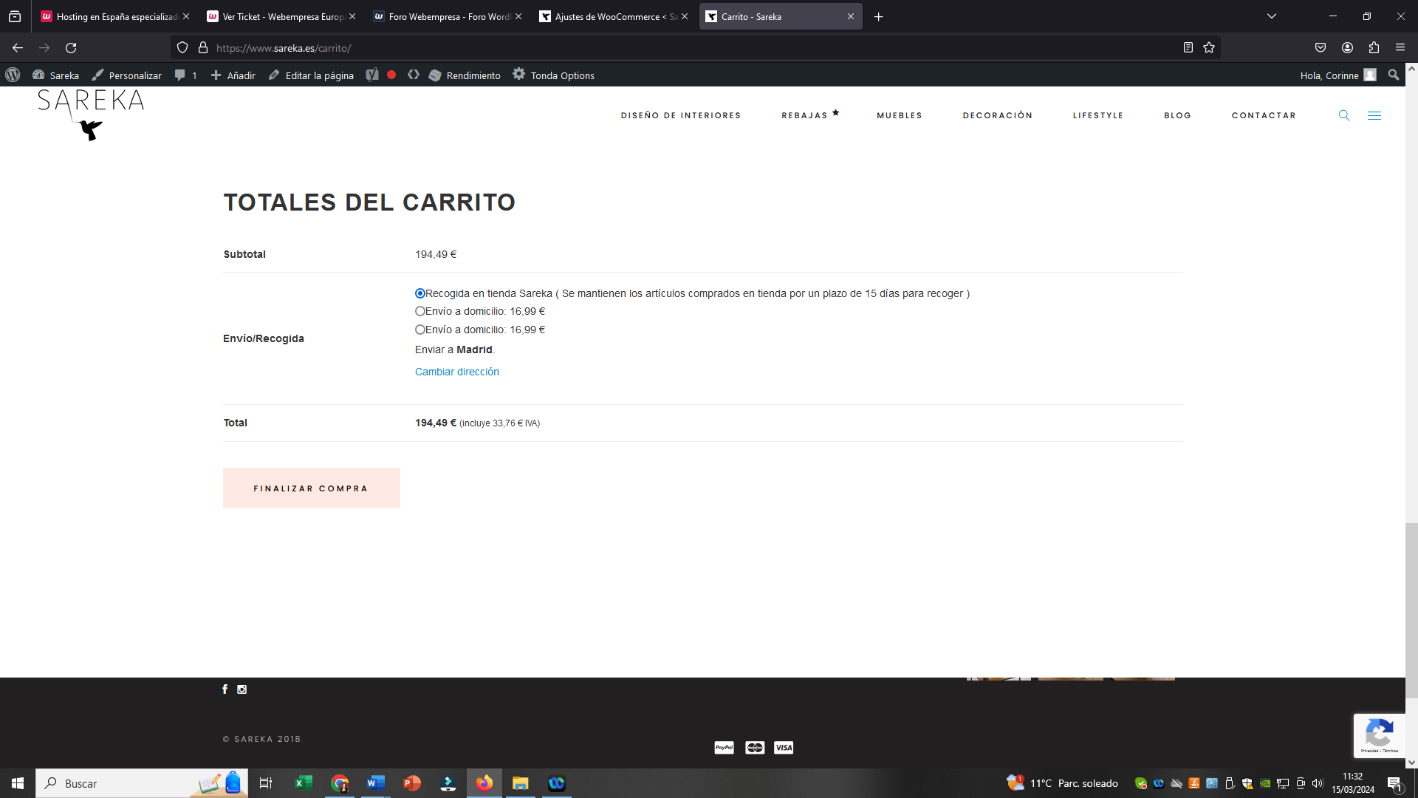This screenshot has height=798, width=1418.
Task: Open the Decoración menu item
Action: [998, 115]
